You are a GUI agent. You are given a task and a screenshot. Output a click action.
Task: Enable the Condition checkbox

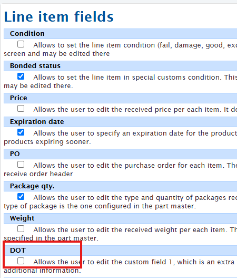[21, 44]
